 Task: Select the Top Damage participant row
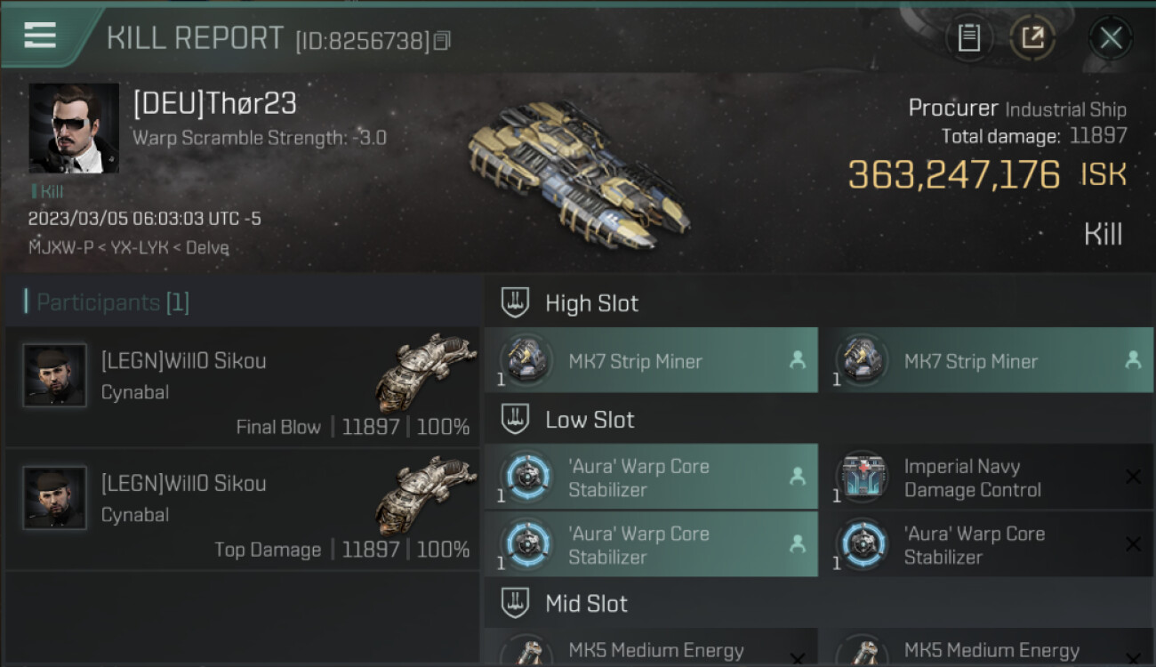tap(242, 509)
